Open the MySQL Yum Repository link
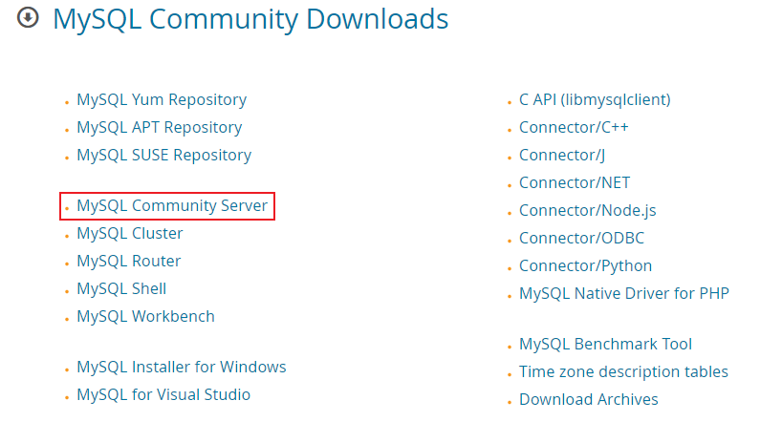782x443 pixels. pyautogui.click(x=162, y=99)
